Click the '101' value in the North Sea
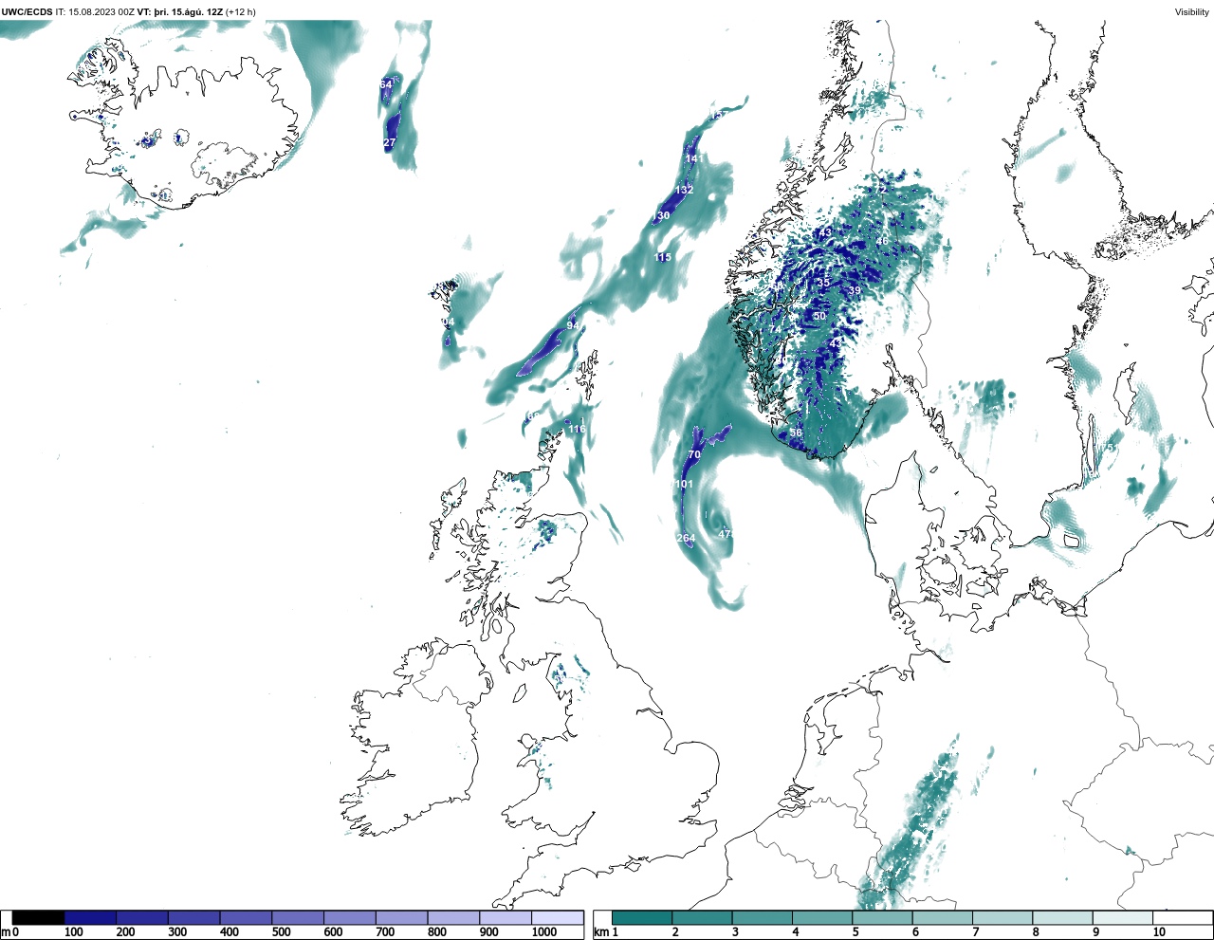1214x940 pixels. pyautogui.click(x=684, y=484)
